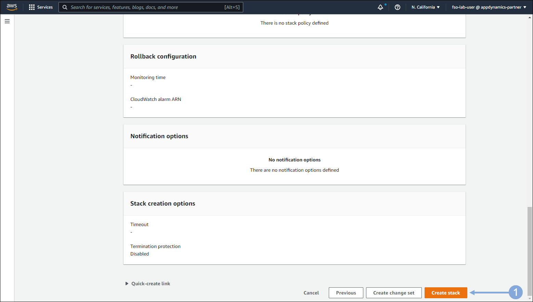533x302 pixels.
Task: Select the Services menu label
Action: 45,7
